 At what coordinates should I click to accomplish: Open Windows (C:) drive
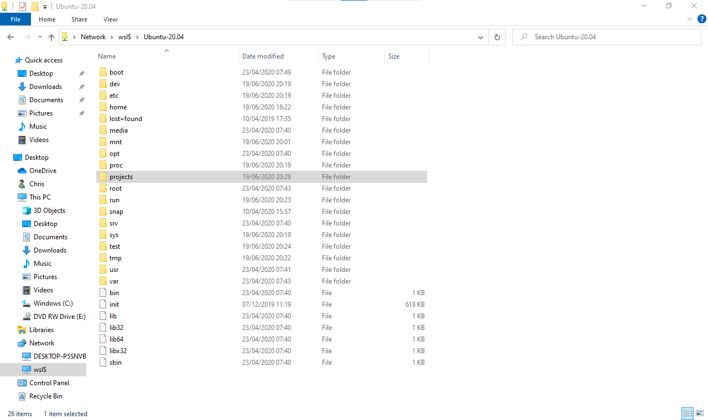pyautogui.click(x=53, y=303)
